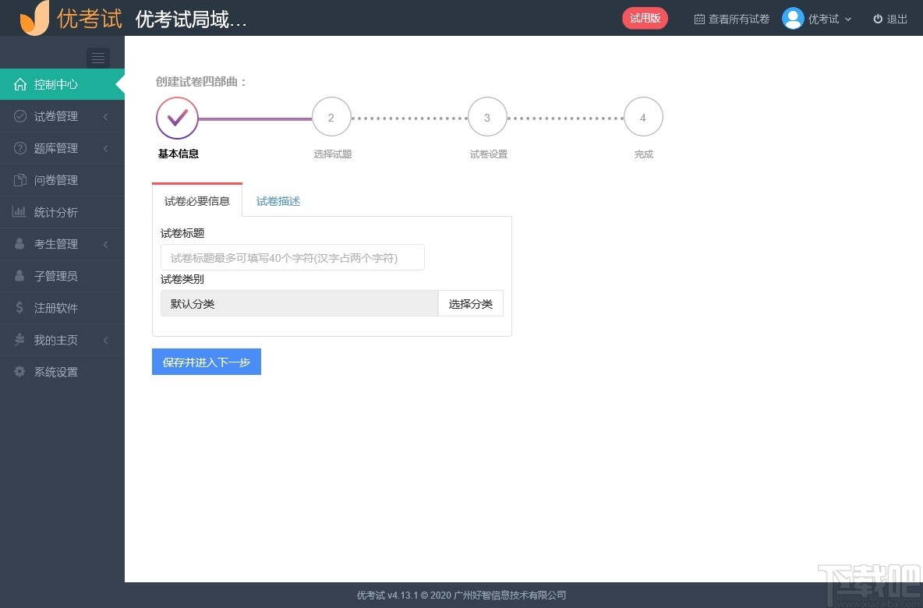Image resolution: width=923 pixels, height=608 pixels.
Task: Open the 查看所有试卷 link
Action: 732,19
